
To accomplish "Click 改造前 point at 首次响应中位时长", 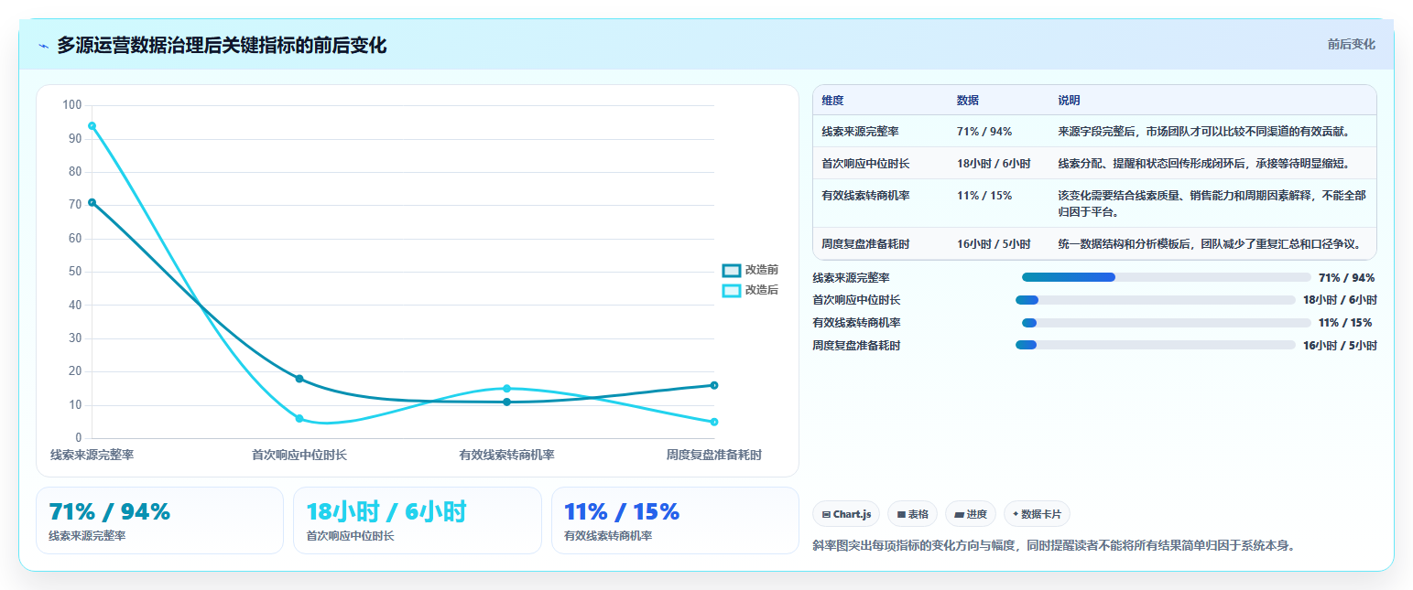I will tap(299, 379).
